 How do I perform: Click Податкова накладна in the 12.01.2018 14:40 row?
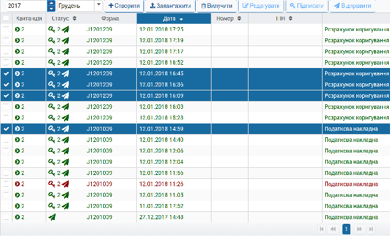pyautogui.click(x=351, y=140)
